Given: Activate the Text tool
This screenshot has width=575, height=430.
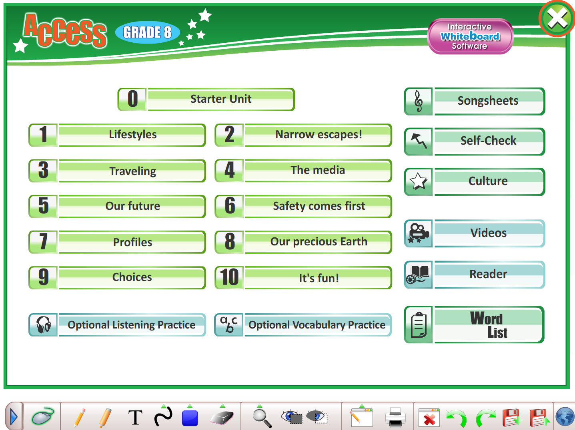Looking at the screenshot, I should [135, 418].
